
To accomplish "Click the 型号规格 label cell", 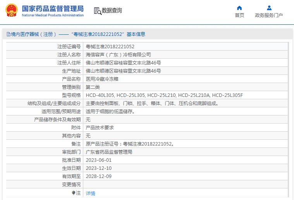I will click(x=45, y=95).
